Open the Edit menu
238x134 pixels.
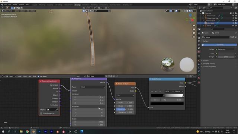coord(10,4)
